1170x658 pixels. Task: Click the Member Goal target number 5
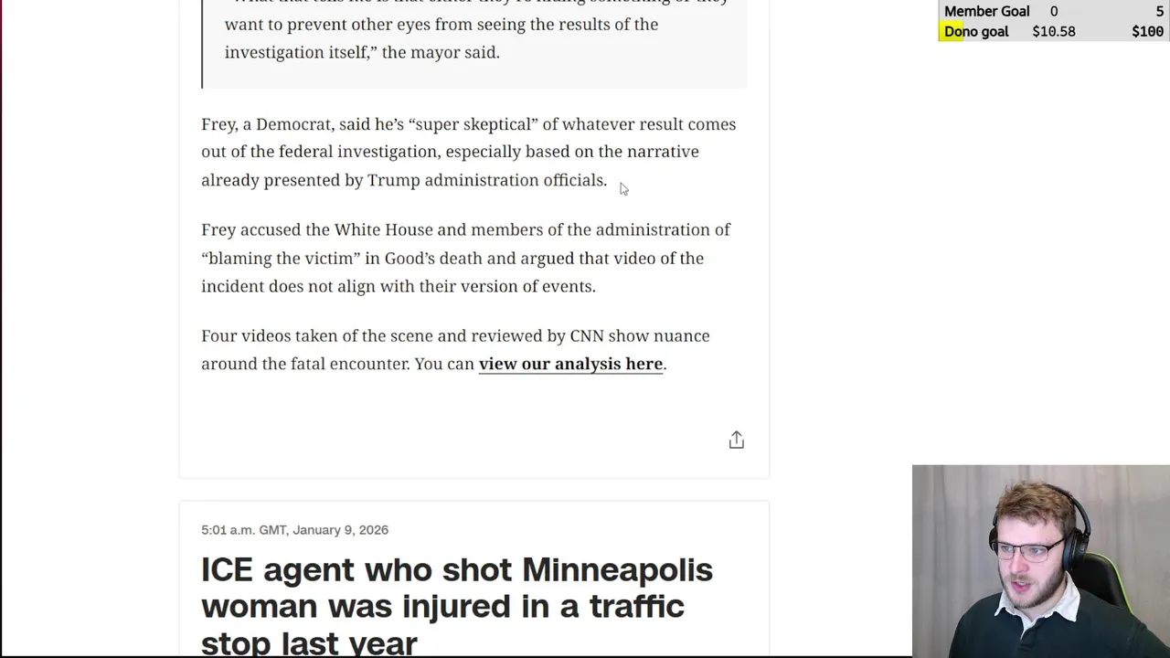point(1159,11)
